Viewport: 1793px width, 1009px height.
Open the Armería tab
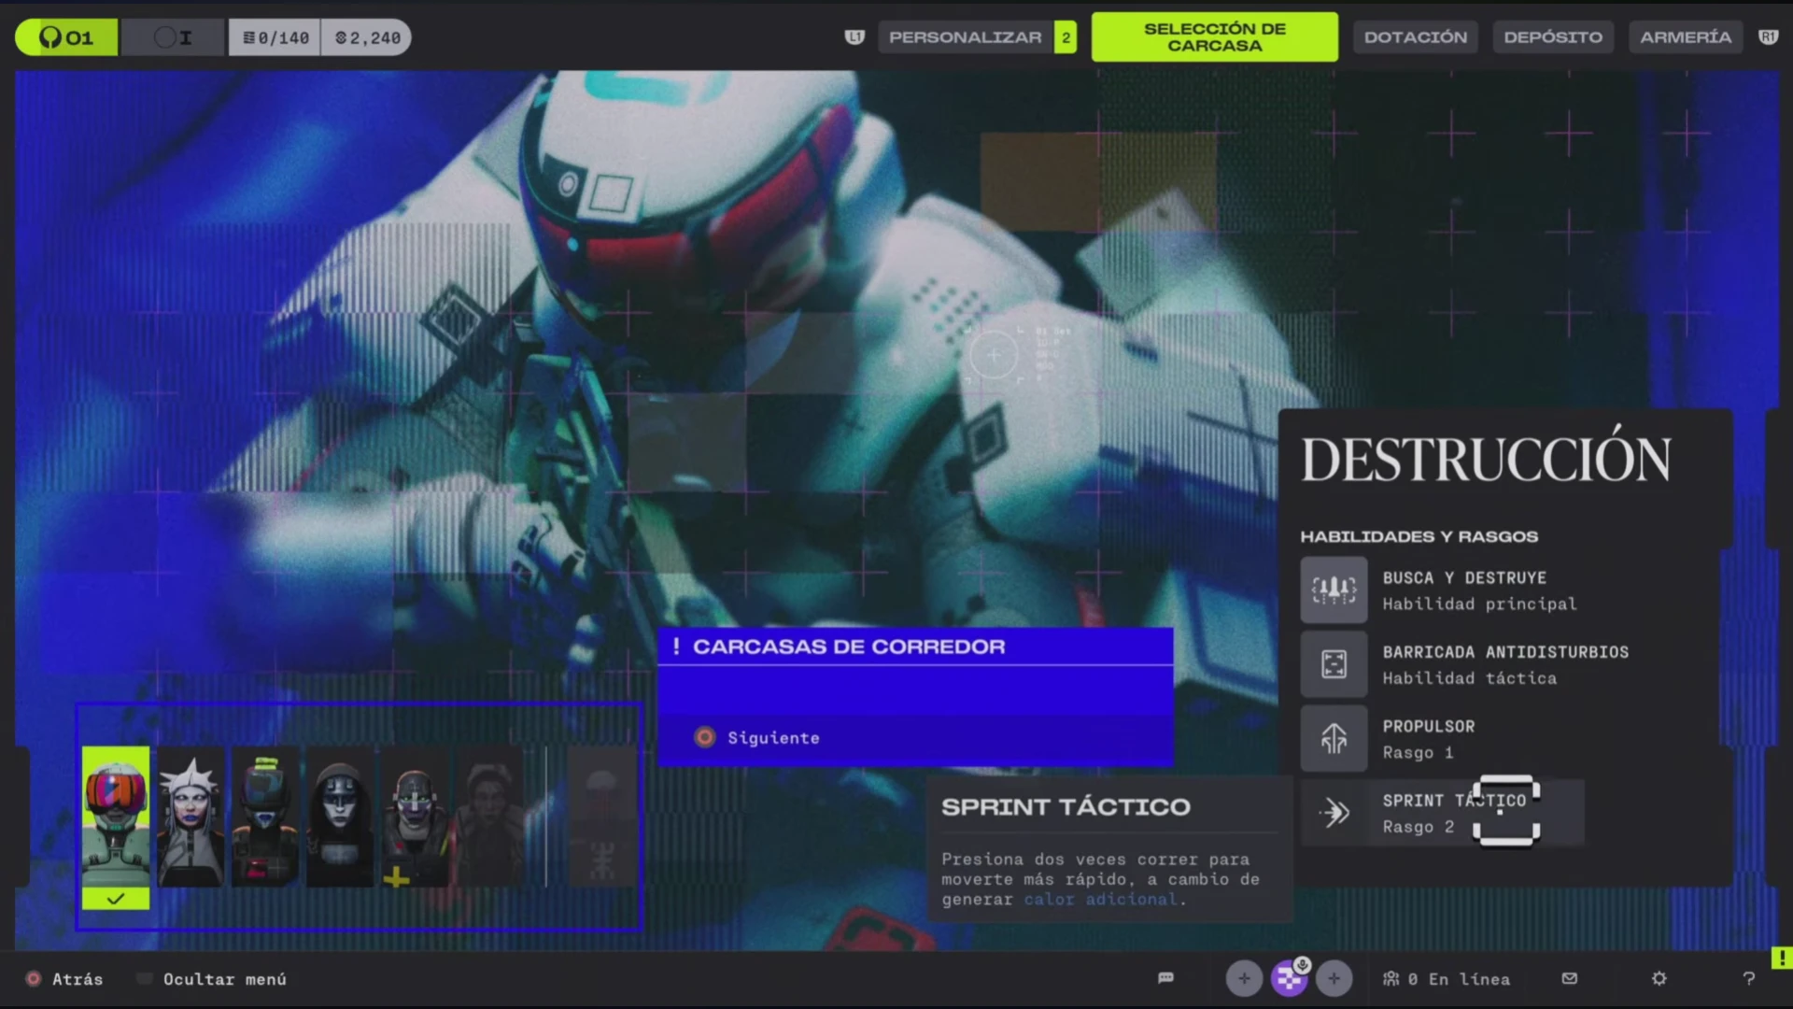pyautogui.click(x=1685, y=37)
